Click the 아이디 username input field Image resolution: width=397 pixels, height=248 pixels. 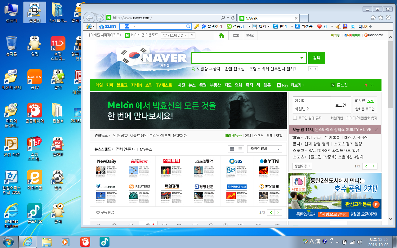312,101
